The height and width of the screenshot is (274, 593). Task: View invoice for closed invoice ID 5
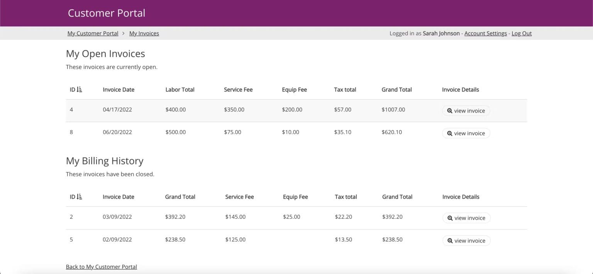[x=466, y=240]
